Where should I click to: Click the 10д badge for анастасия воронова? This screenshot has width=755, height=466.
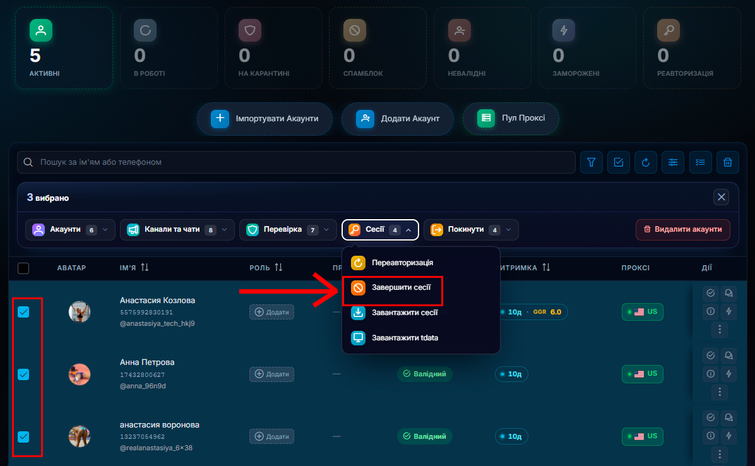point(511,436)
